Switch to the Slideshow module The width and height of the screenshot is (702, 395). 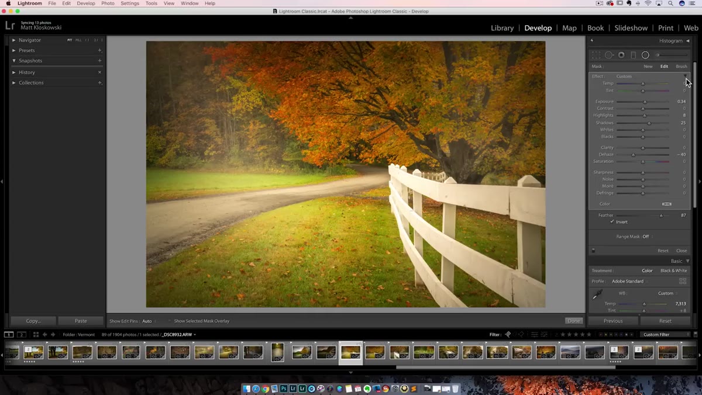coord(631,28)
